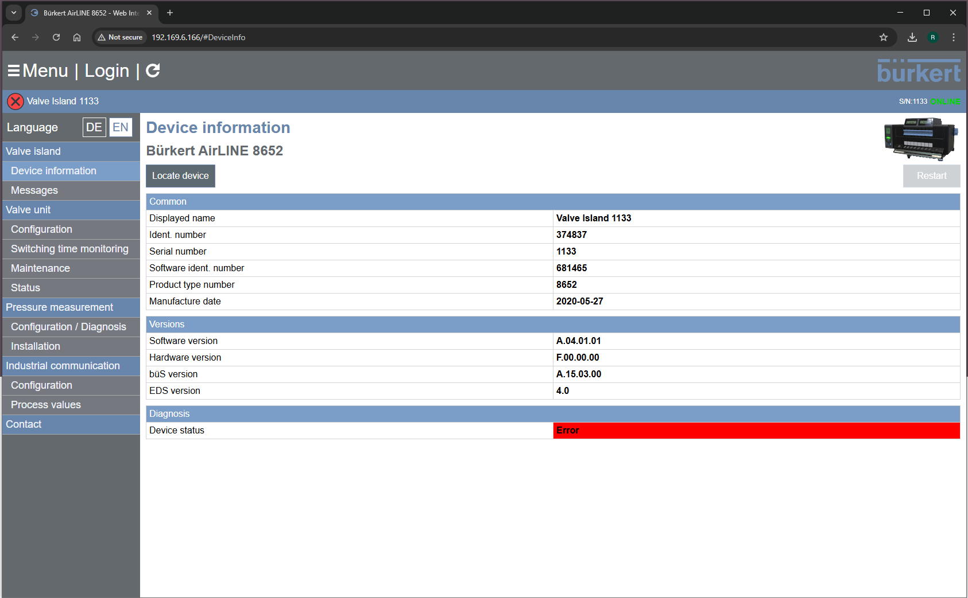Click the AirLINE device thumbnail image

pyautogui.click(x=921, y=139)
